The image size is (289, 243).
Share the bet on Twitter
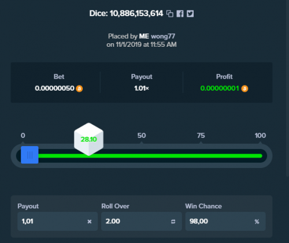pyautogui.click(x=190, y=14)
